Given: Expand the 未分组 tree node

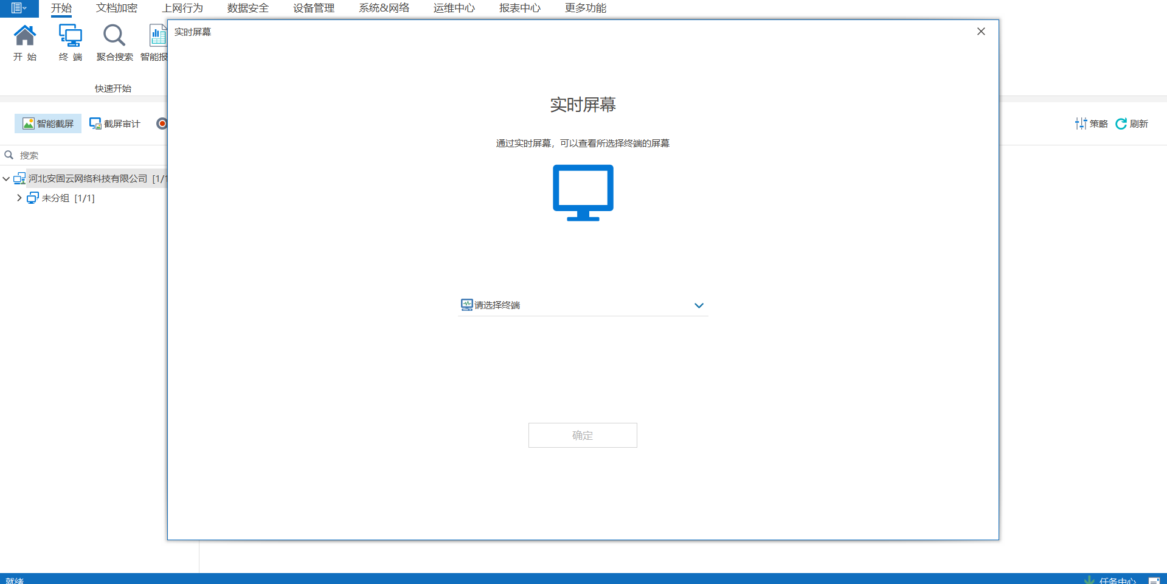Looking at the screenshot, I should click(19, 198).
